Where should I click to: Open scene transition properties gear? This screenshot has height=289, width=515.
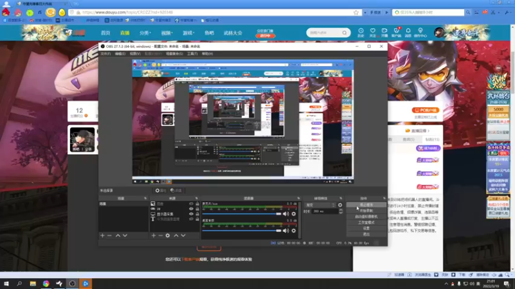click(x=340, y=205)
